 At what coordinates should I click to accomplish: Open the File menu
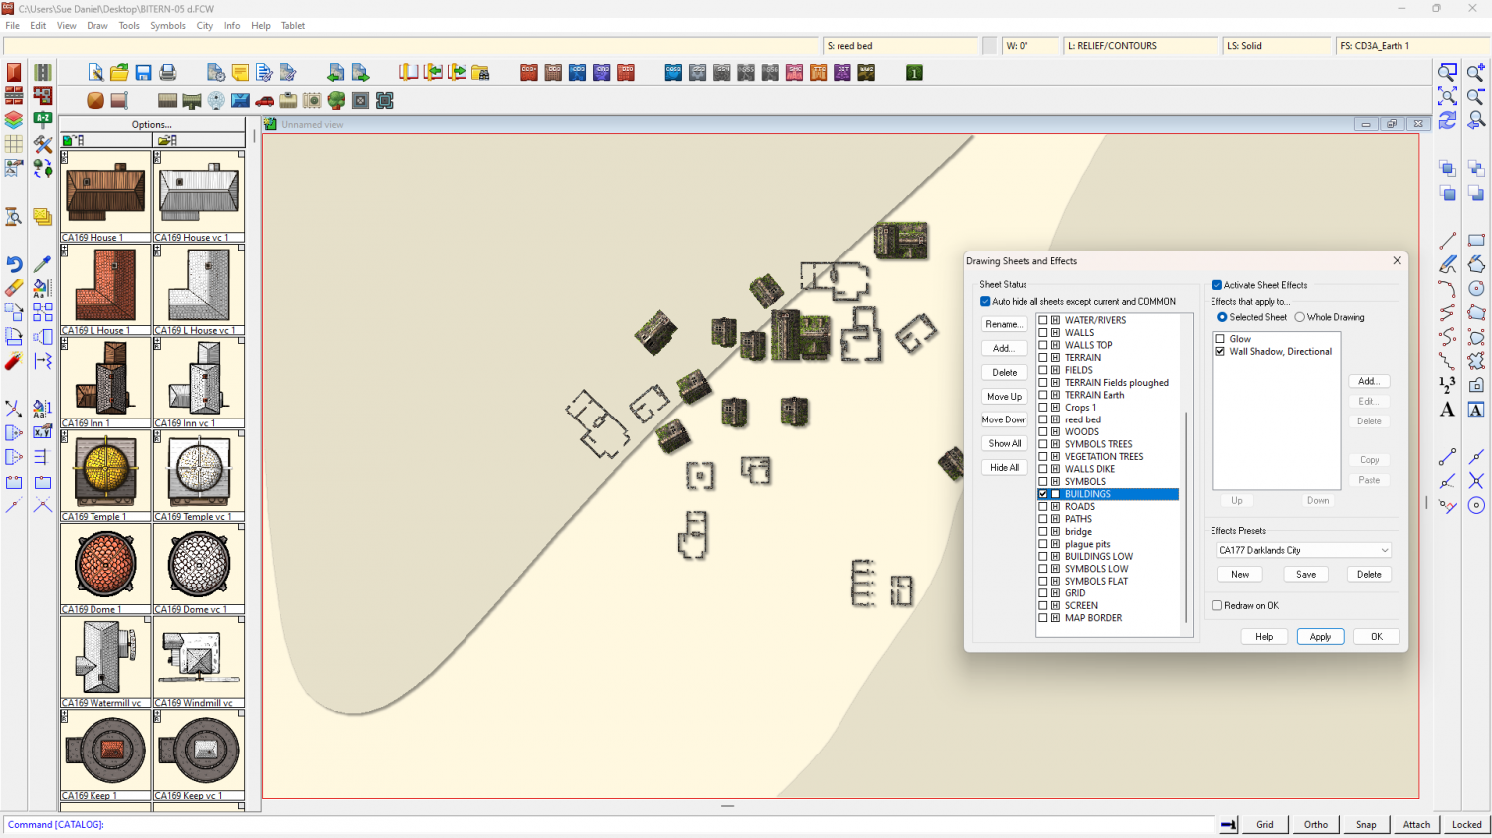(x=12, y=25)
